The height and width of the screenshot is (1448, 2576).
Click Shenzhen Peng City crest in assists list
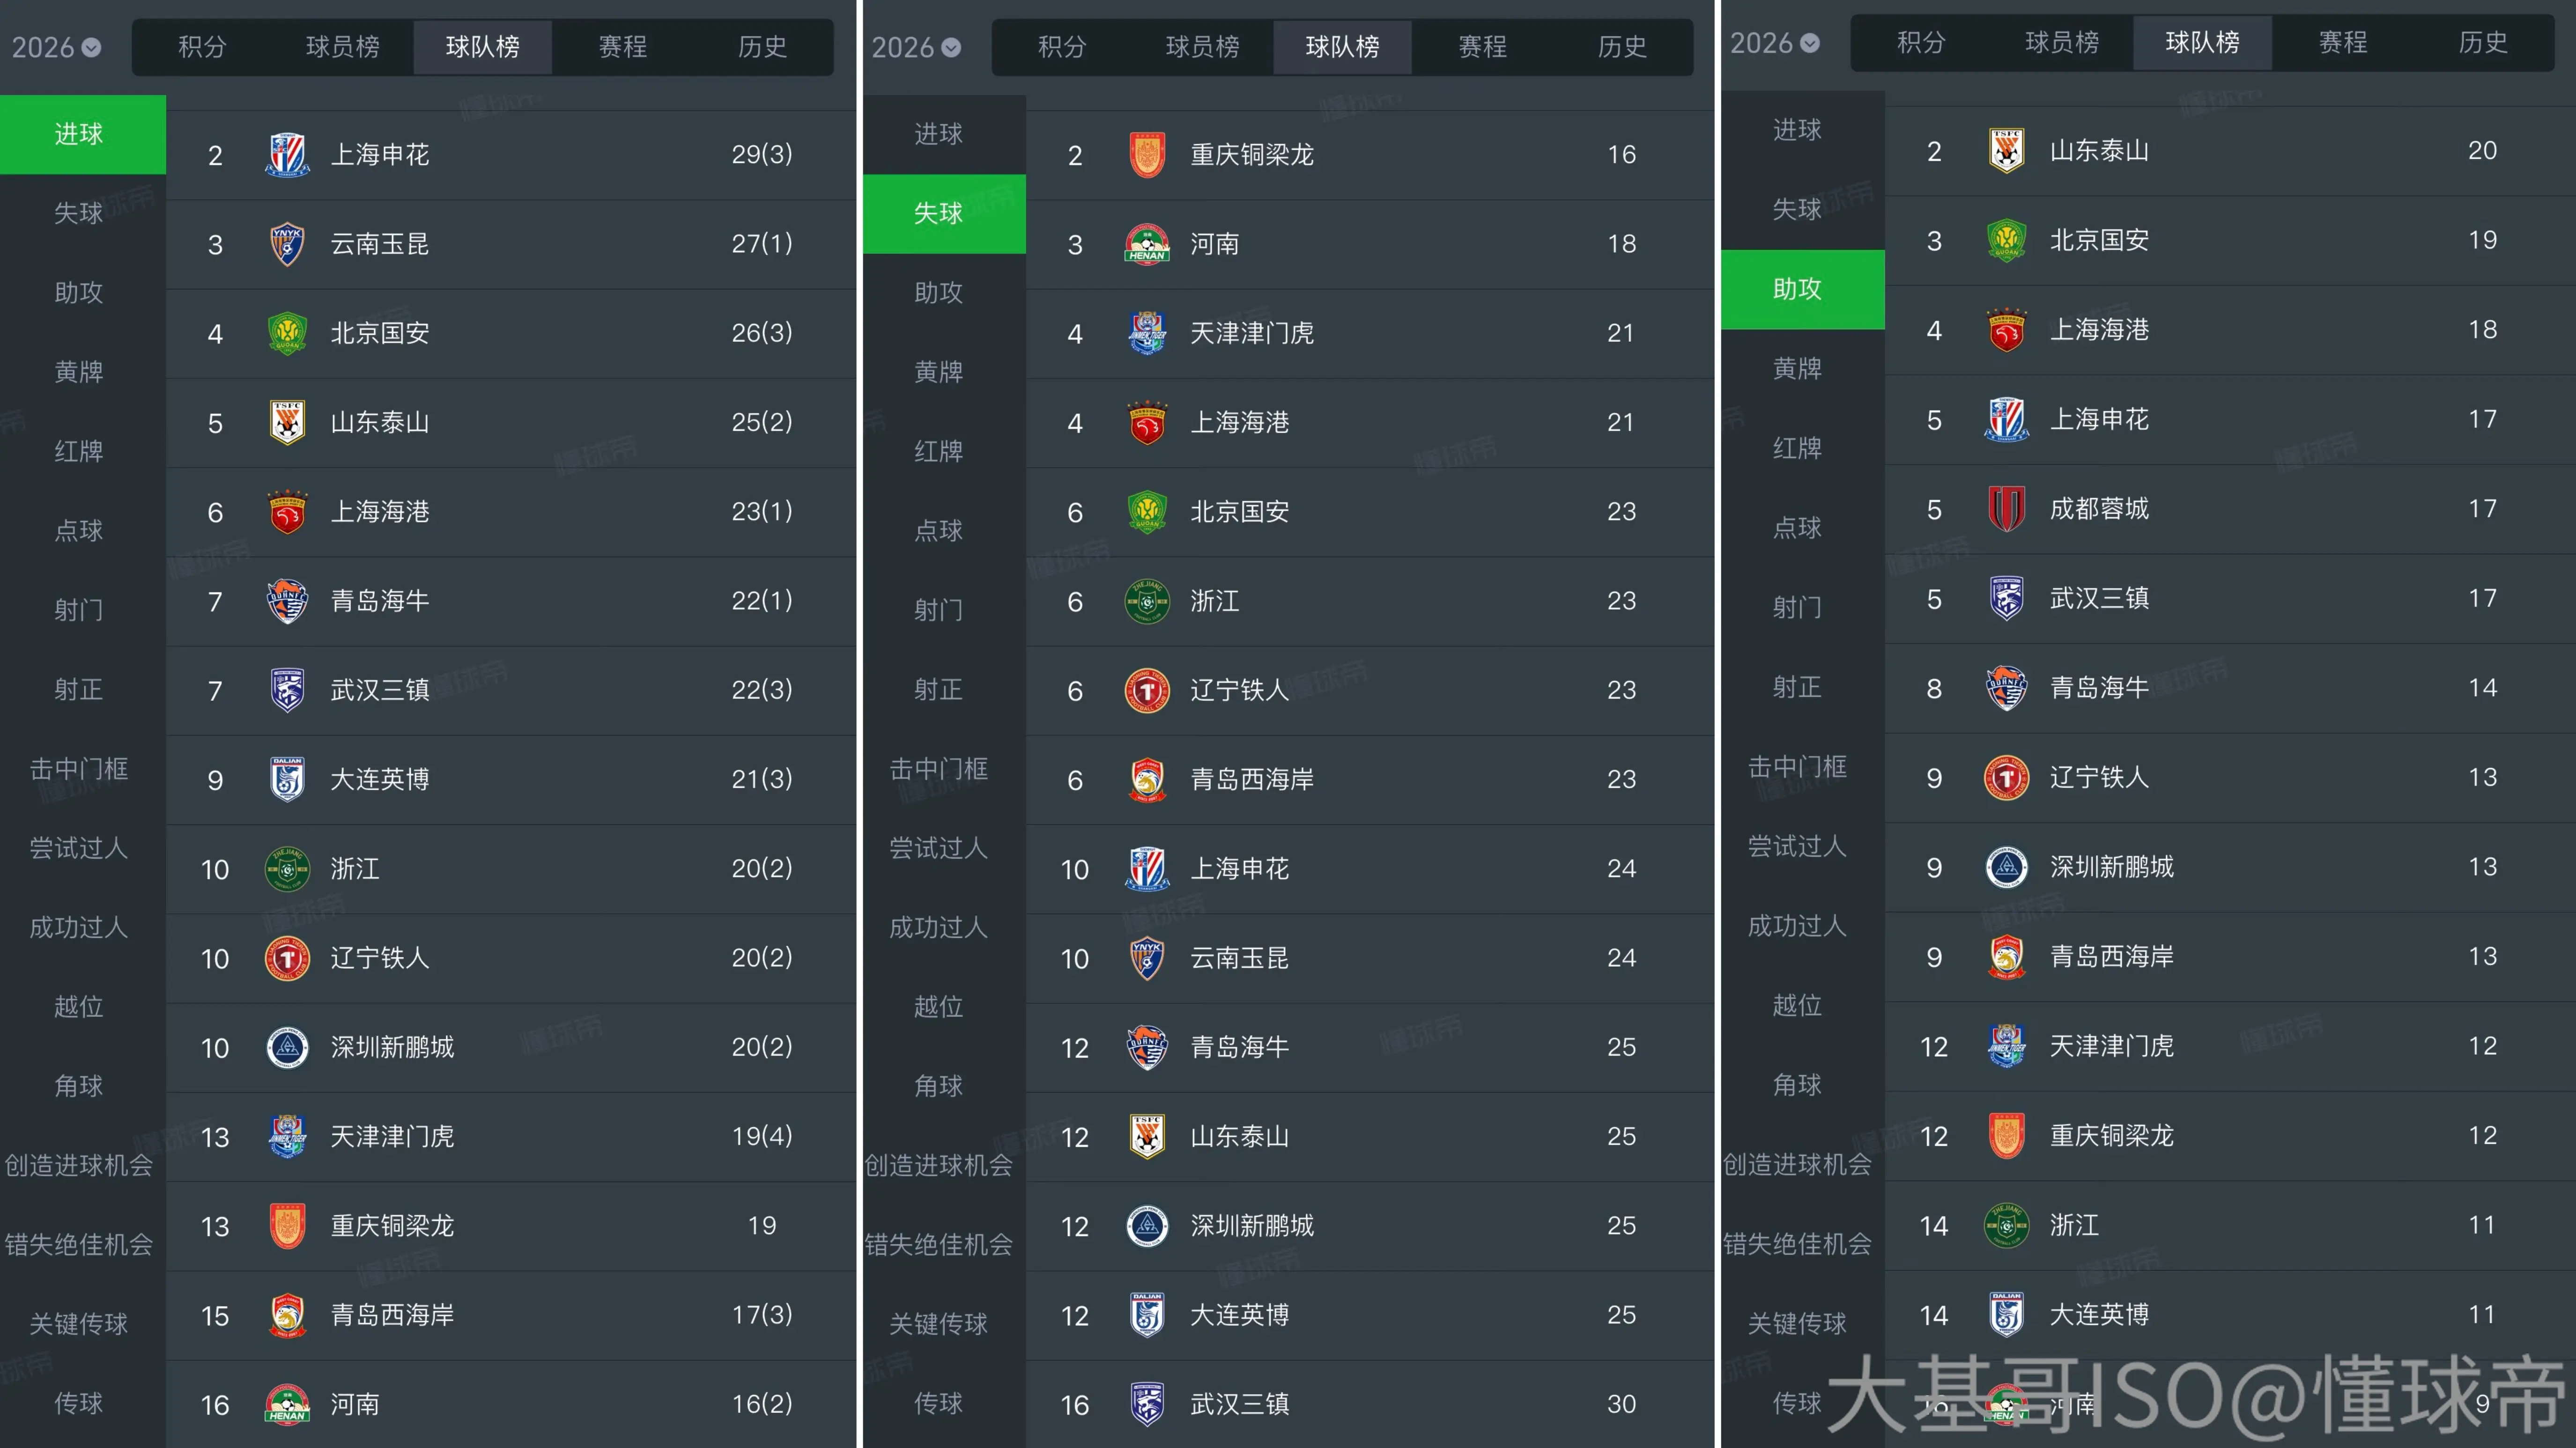2006,867
